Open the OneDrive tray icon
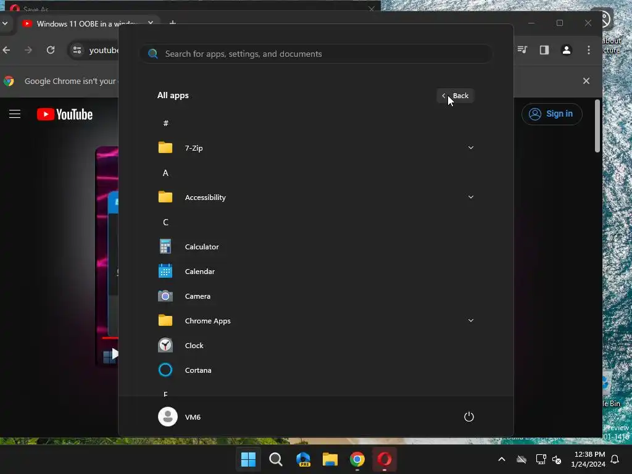The image size is (632, 474). pos(522,459)
